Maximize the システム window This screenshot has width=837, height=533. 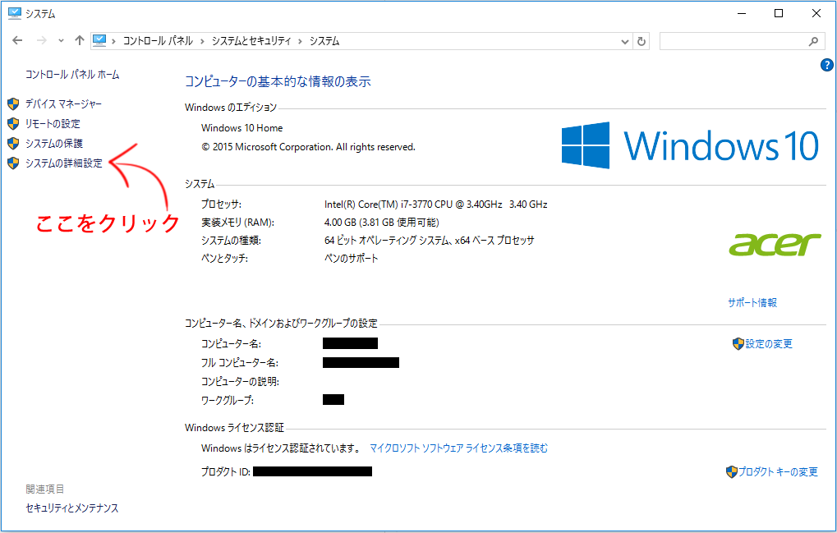[x=779, y=13]
